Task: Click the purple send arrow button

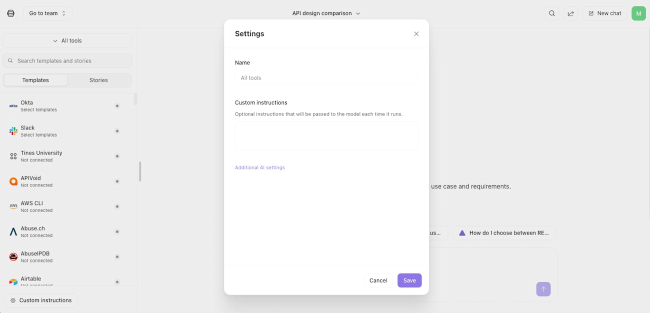Action: click(543, 289)
